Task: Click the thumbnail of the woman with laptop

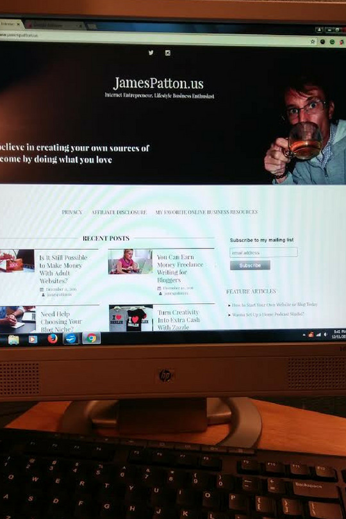Action: (x=131, y=261)
